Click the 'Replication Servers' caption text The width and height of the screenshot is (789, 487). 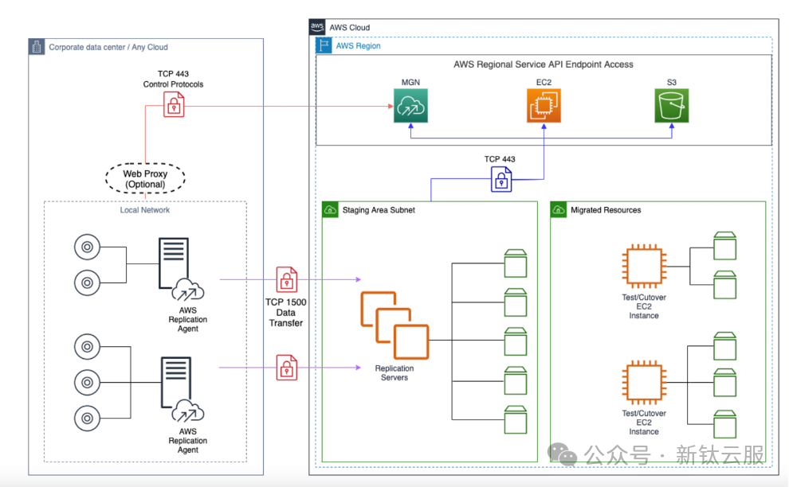[x=394, y=373]
